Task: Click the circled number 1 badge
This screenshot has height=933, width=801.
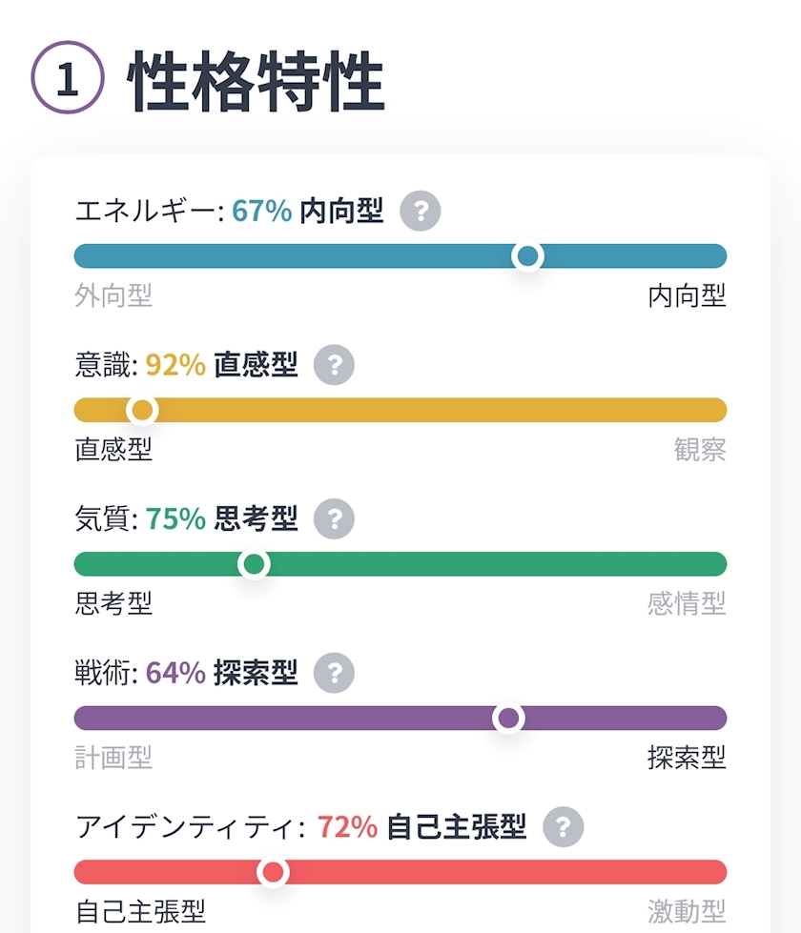Action: pos(68,77)
